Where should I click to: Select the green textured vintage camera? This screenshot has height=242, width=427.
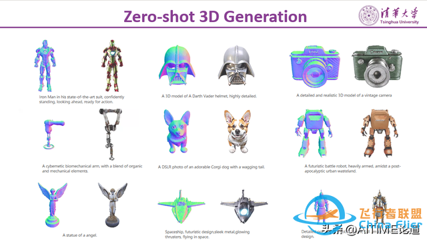pos(377,67)
